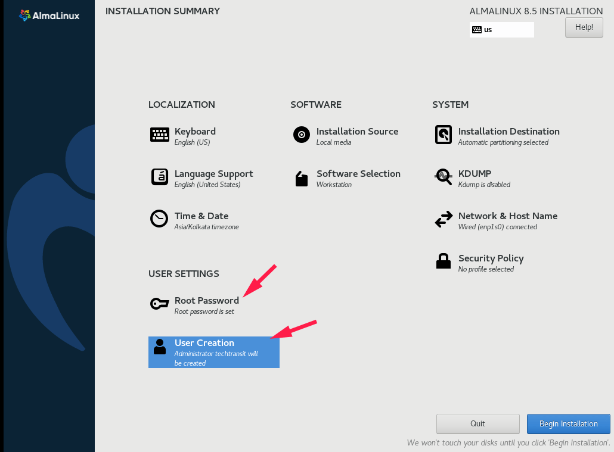Click 'English (United States)' text
This screenshot has height=452, width=614.
point(207,185)
